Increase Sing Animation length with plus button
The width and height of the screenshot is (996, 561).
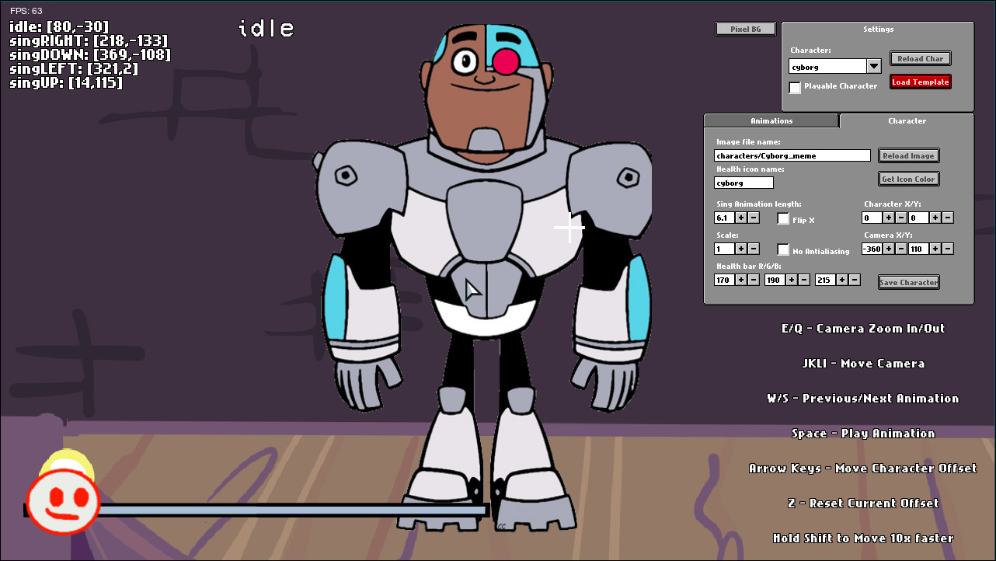coord(741,218)
